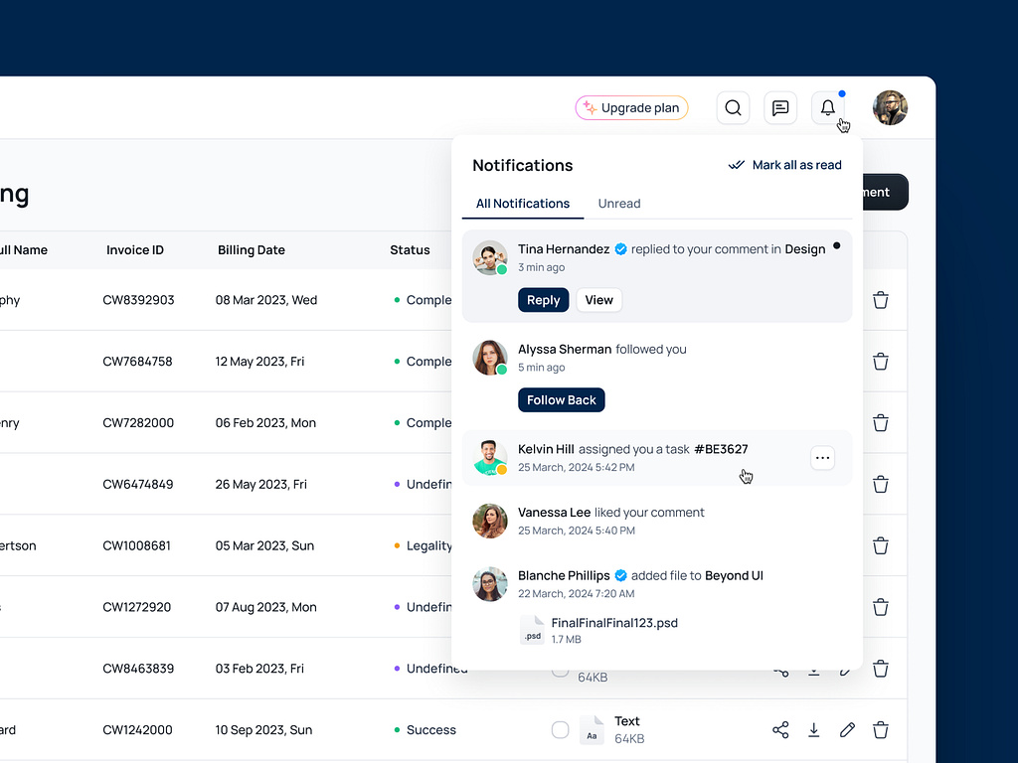Click the Upgrade plan button
Viewport: 1018px width, 763px height.
[x=631, y=107]
